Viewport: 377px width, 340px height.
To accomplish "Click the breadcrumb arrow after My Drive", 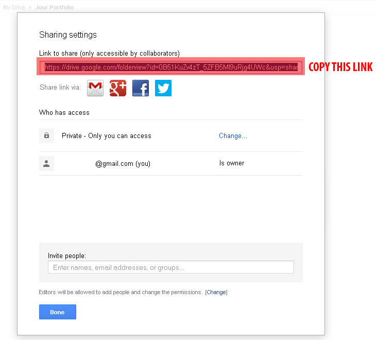I will (30, 8).
